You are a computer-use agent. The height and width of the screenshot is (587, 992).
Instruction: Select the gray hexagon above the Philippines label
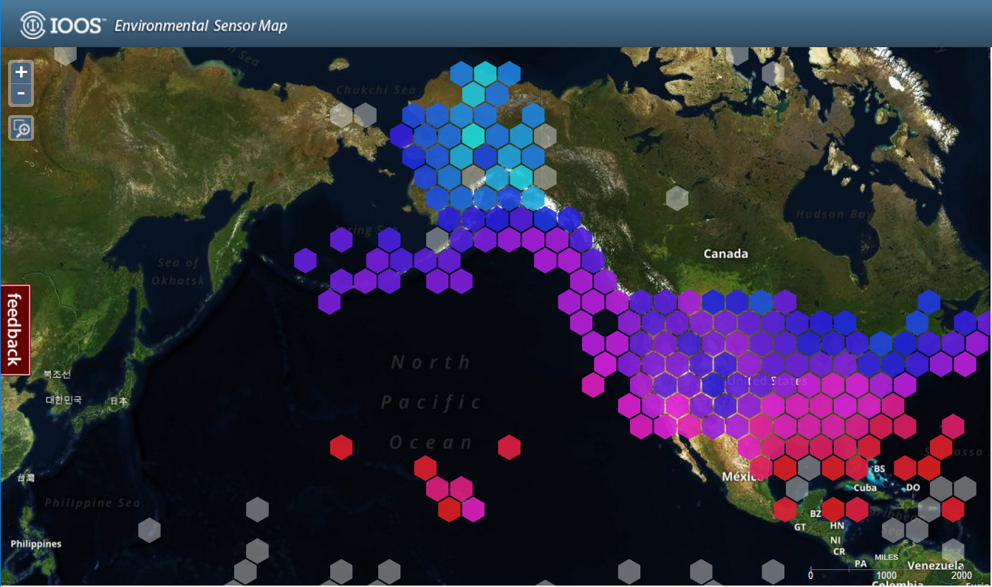click(149, 530)
